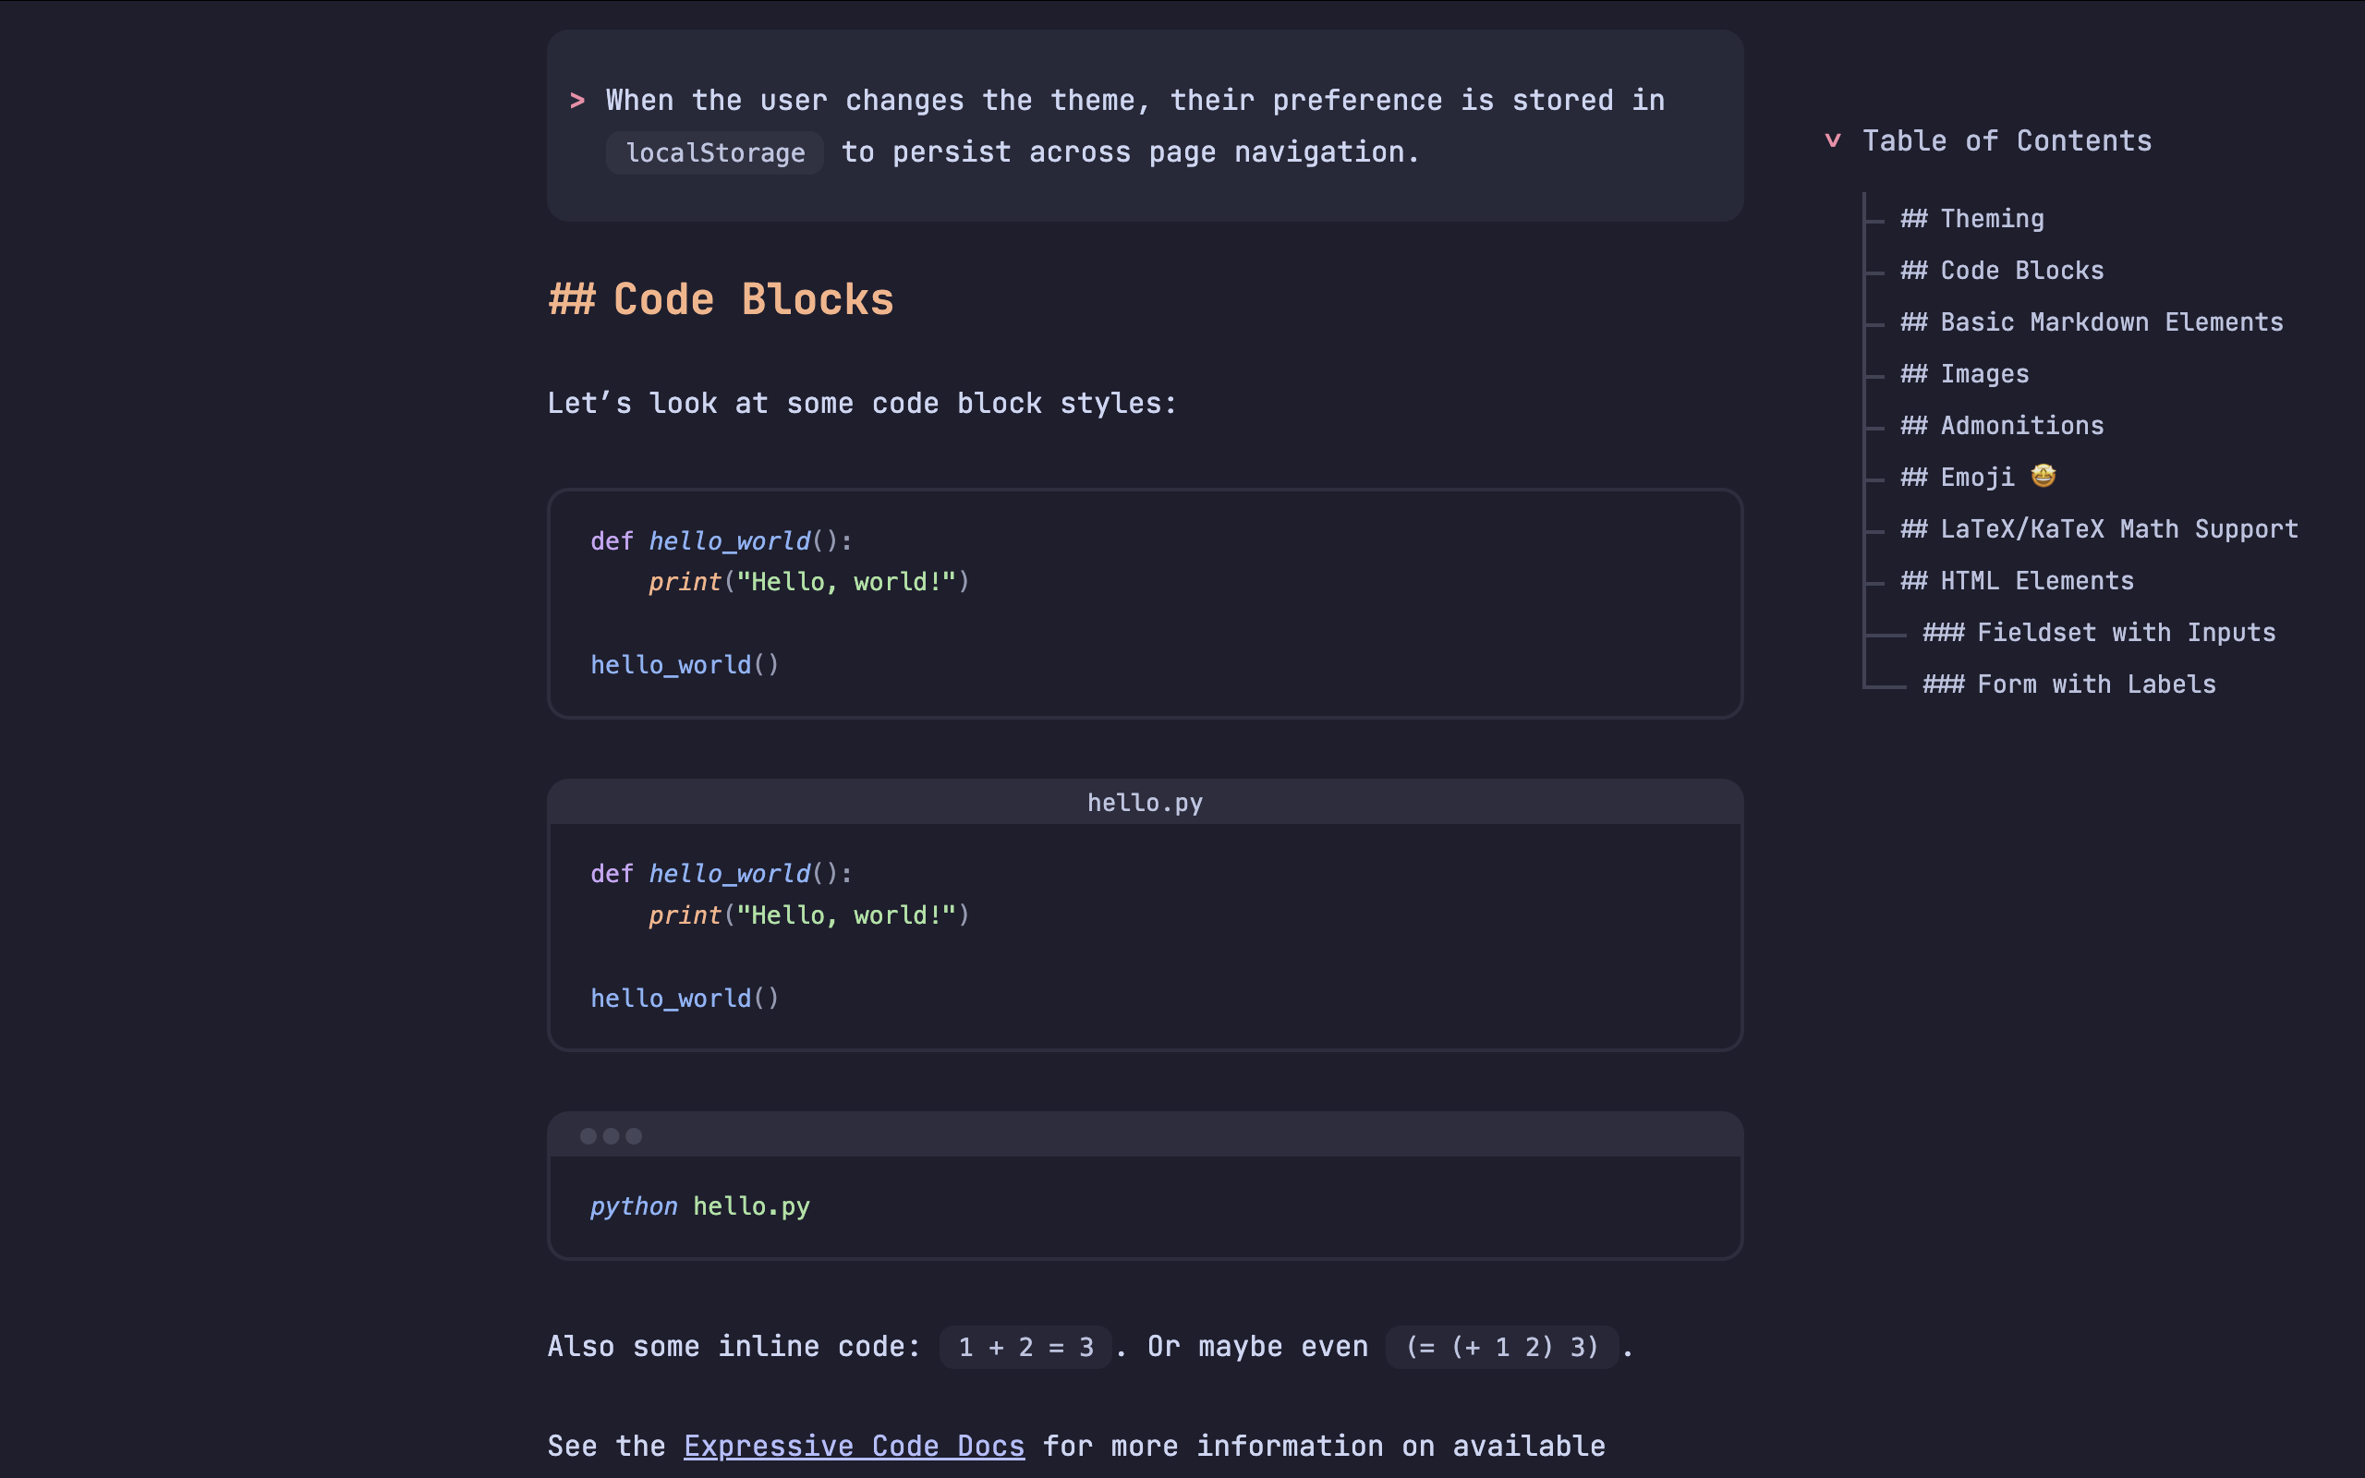The height and width of the screenshot is (1478, 2365).
Task: Go to Basic Markdown Elements section
Action: [x=2092, y=322]
